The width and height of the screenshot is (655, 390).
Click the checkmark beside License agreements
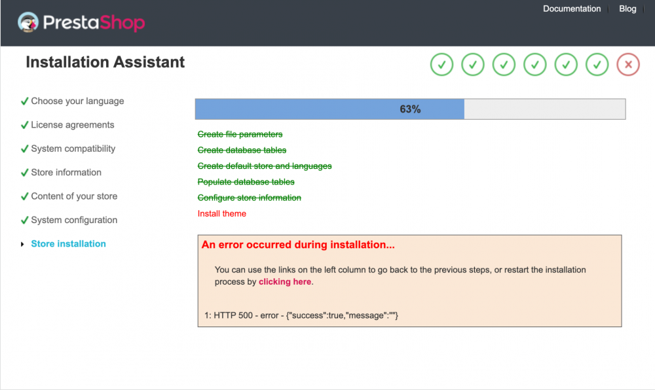point(25,125)
